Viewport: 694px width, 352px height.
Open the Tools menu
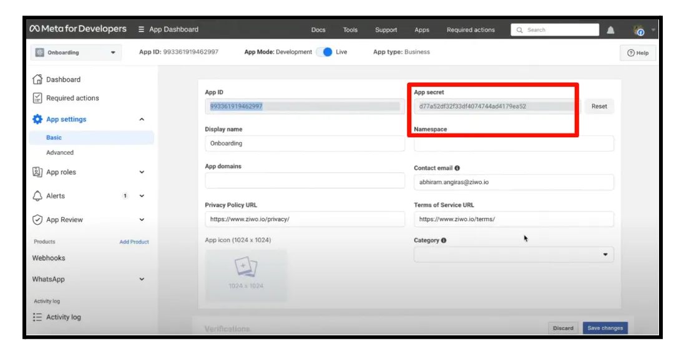pyautogui.click(x=350, y=30)
